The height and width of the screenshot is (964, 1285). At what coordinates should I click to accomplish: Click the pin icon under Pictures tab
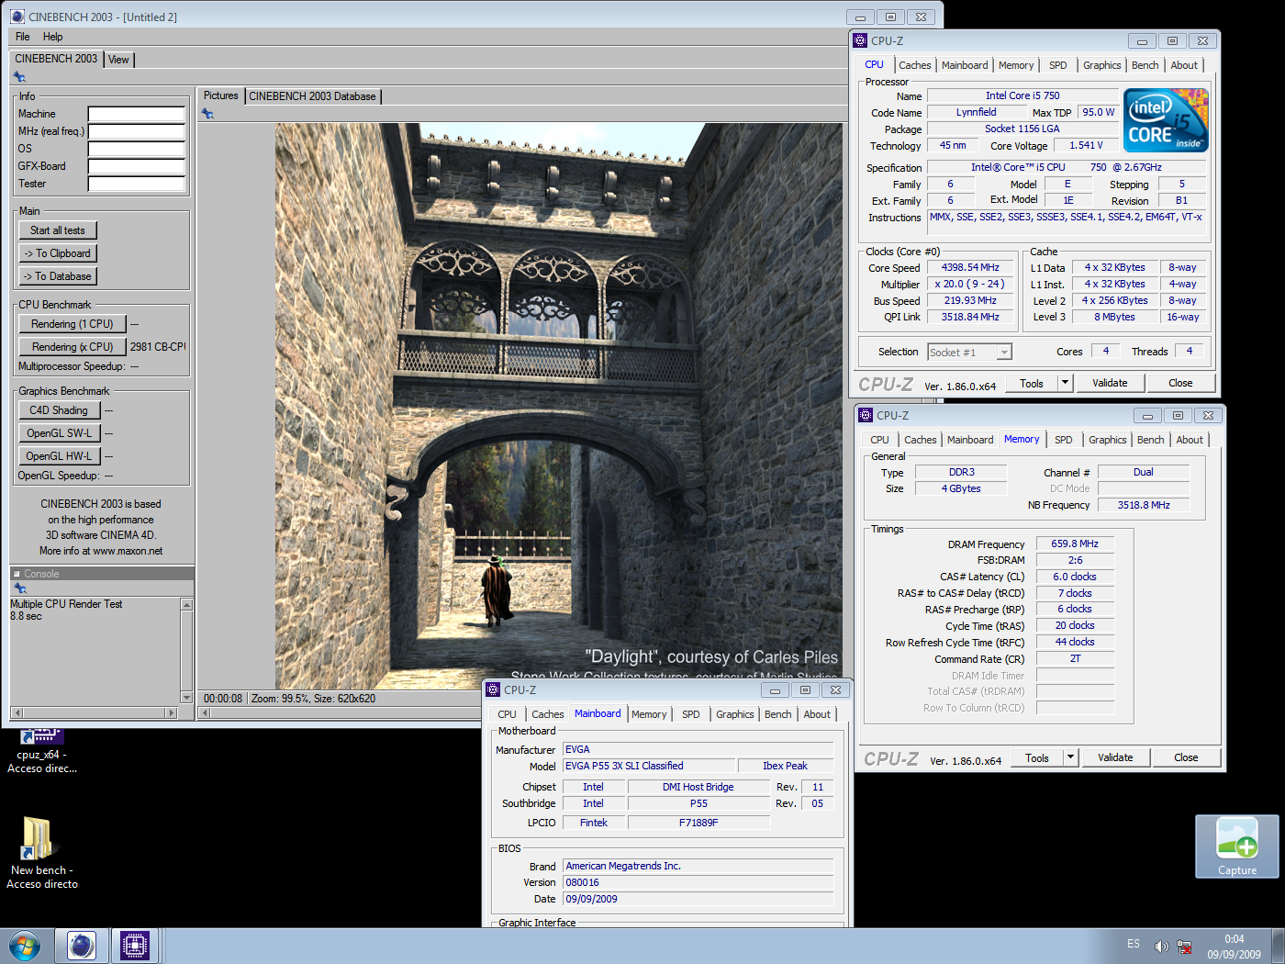208,114
